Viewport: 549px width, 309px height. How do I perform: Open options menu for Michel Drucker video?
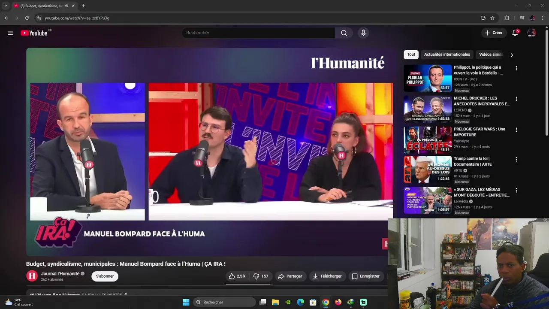pos(516,99)
